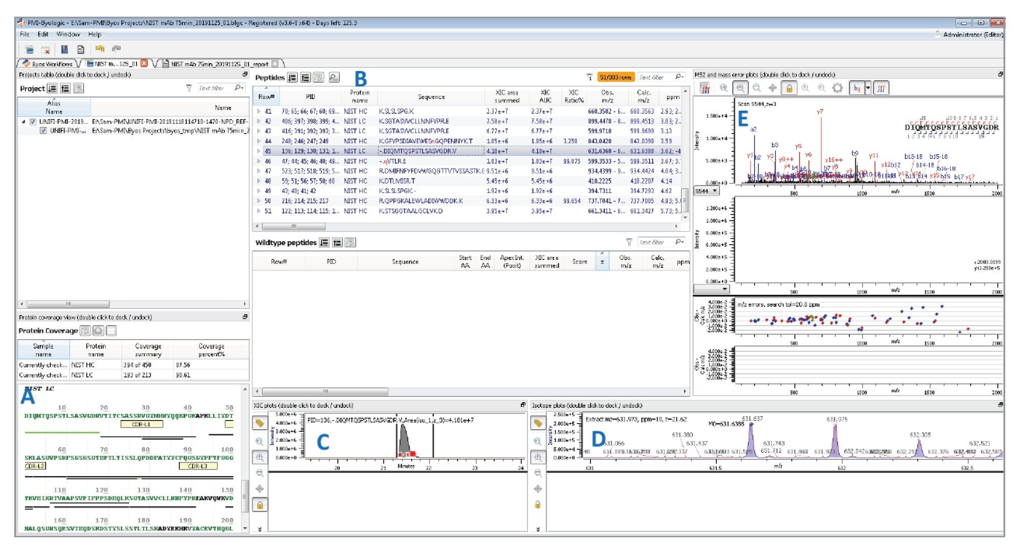Click the undo arrow in main toolbar
1019x551 pixels.
click(x=100, y=49)
